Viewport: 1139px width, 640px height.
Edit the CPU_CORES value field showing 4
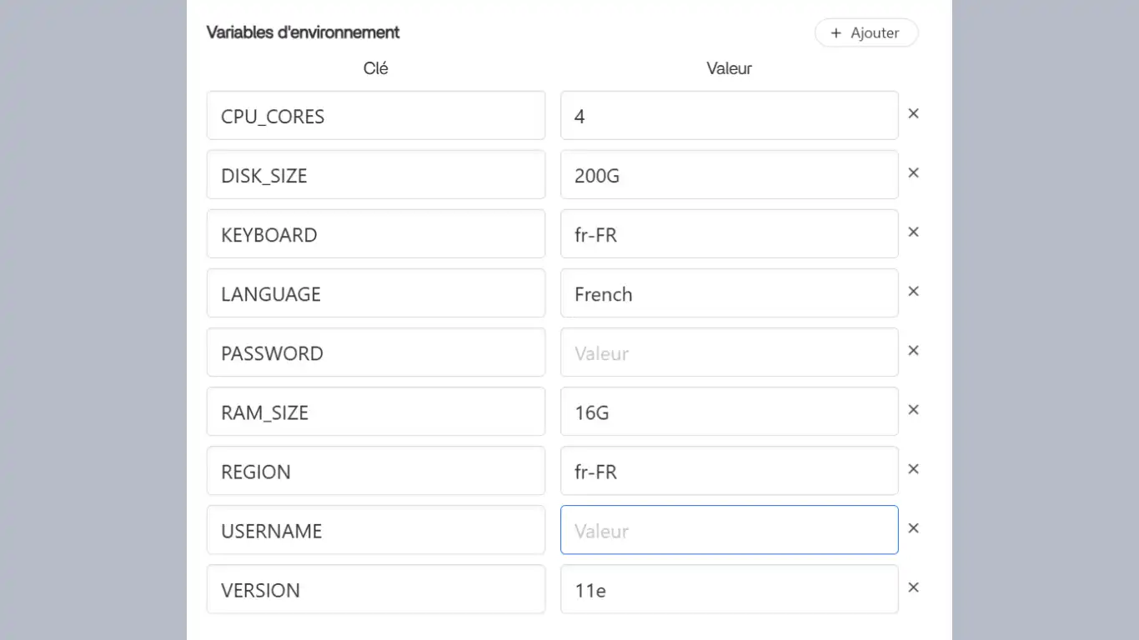[729, 116]
